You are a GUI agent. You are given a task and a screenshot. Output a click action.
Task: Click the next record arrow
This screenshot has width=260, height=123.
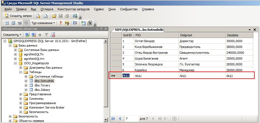(153, 119)
